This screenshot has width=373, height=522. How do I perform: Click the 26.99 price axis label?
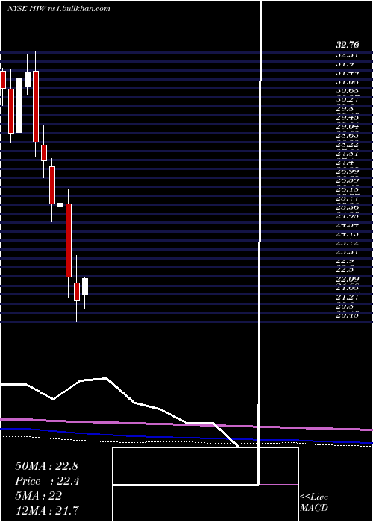click(347, 171)
